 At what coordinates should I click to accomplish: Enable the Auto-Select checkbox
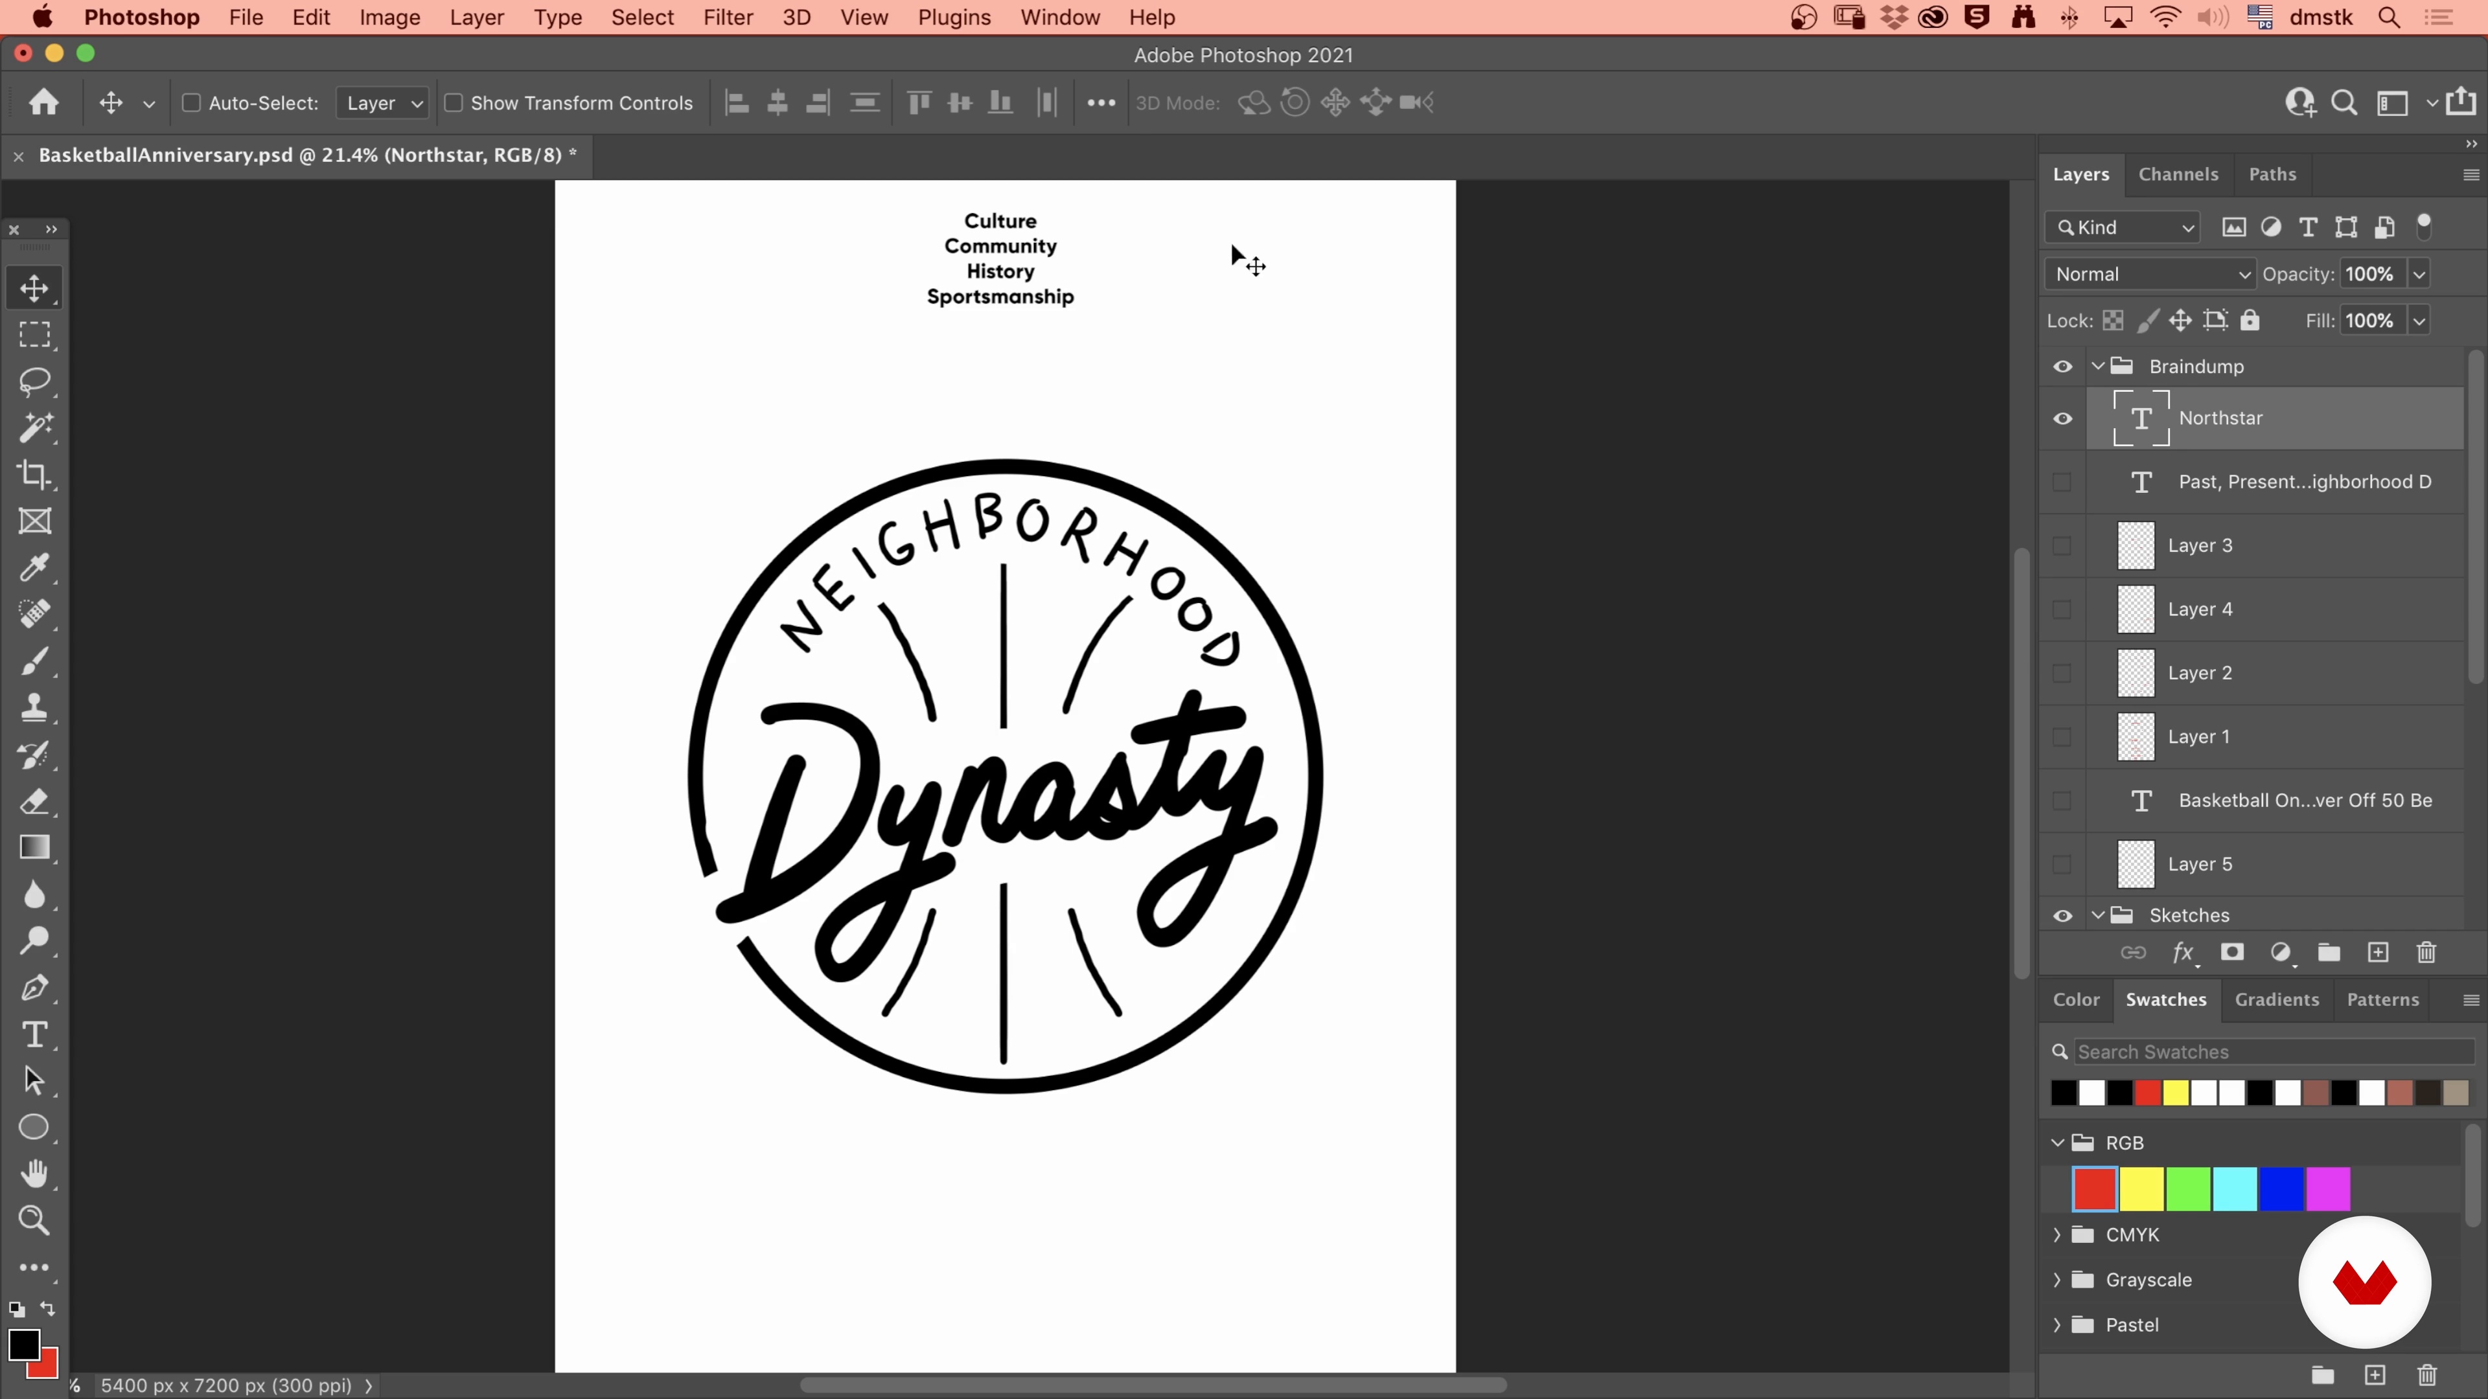point(191,102)
